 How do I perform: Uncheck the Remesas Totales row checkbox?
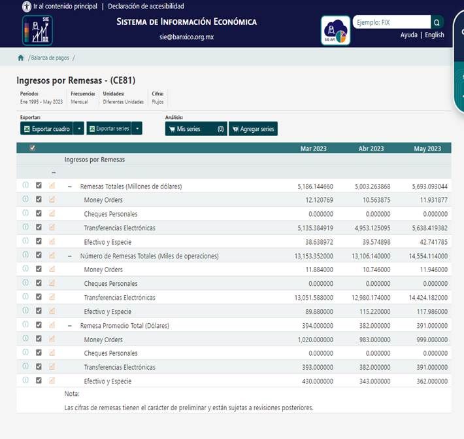coord(39,186)
